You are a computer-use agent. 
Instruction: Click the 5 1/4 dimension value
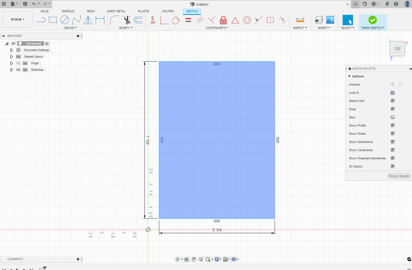coord(217,230)
